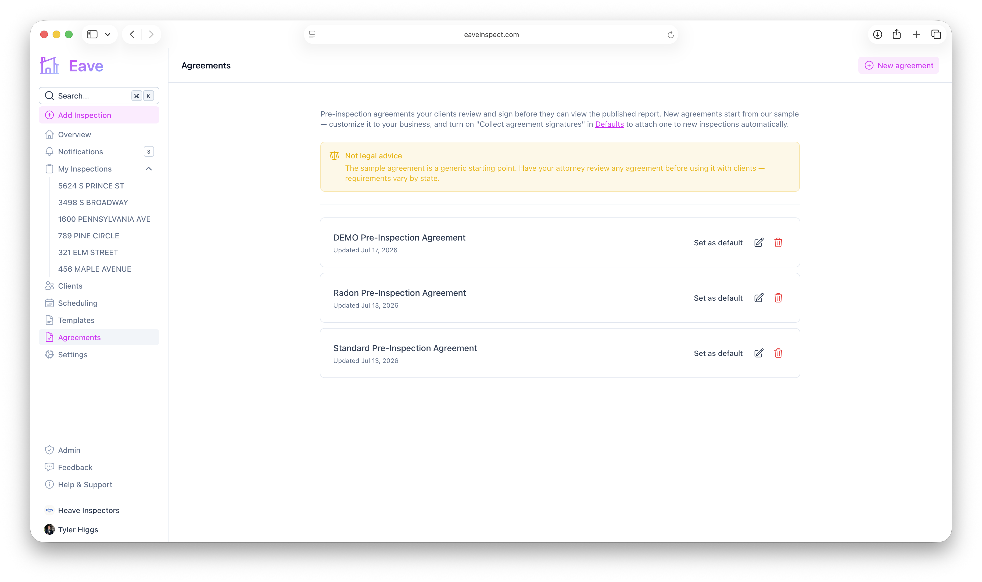Image resolution: width=982 pixels, height=582 pixels.
Task: Click the Standard Pre-Inspection Agreement title
Action: point(405,348)
